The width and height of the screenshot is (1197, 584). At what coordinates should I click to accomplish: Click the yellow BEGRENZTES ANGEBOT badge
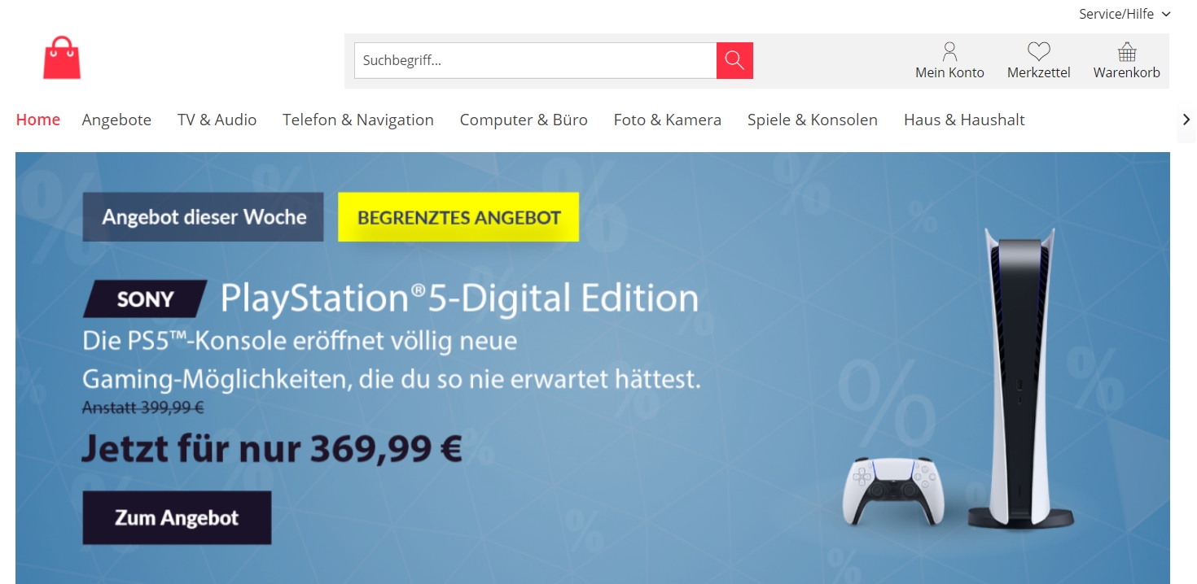(x=458, y=217)
